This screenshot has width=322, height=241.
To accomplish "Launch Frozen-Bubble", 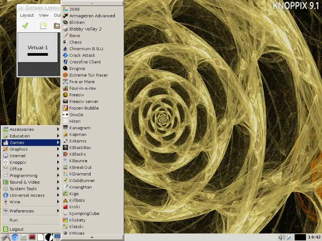I will click(x=92, y=108).
